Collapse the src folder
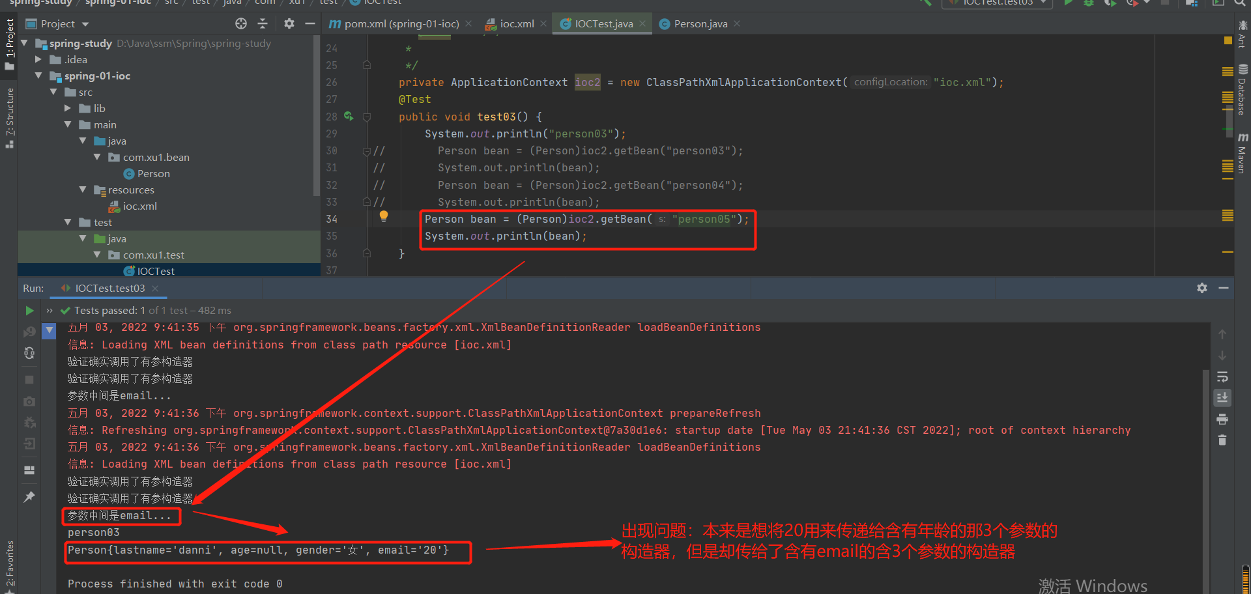Viewport: 1251px width, 594px height. [53, 92]
